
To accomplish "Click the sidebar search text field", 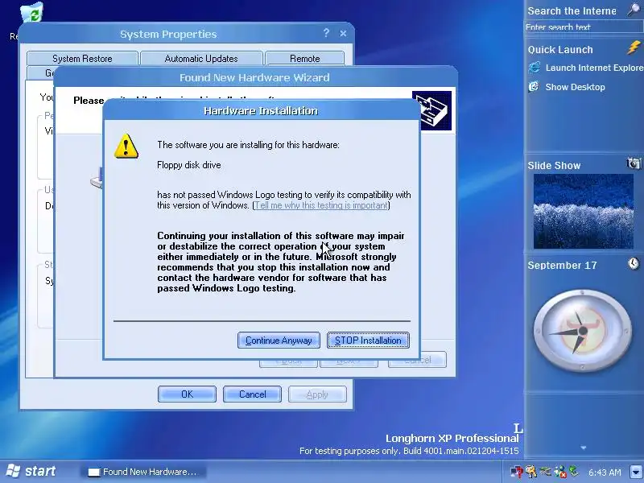I will tap(584, 27).
